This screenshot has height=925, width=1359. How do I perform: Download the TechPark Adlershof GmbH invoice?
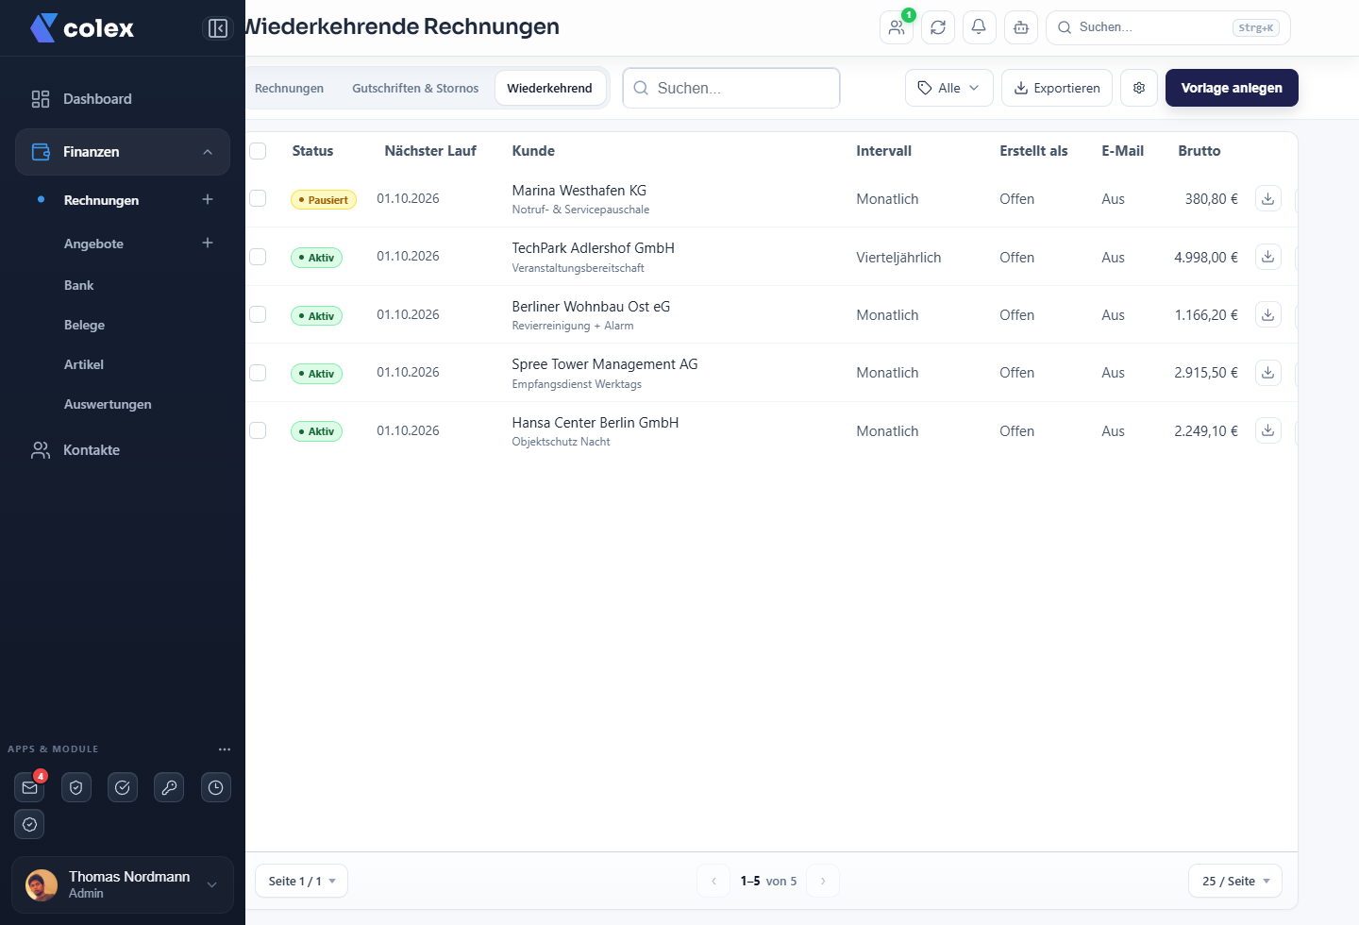click(x=1268, y=257)
